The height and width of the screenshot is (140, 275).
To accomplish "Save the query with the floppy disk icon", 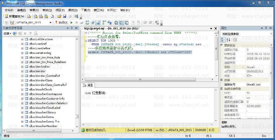I will point(64,16).
